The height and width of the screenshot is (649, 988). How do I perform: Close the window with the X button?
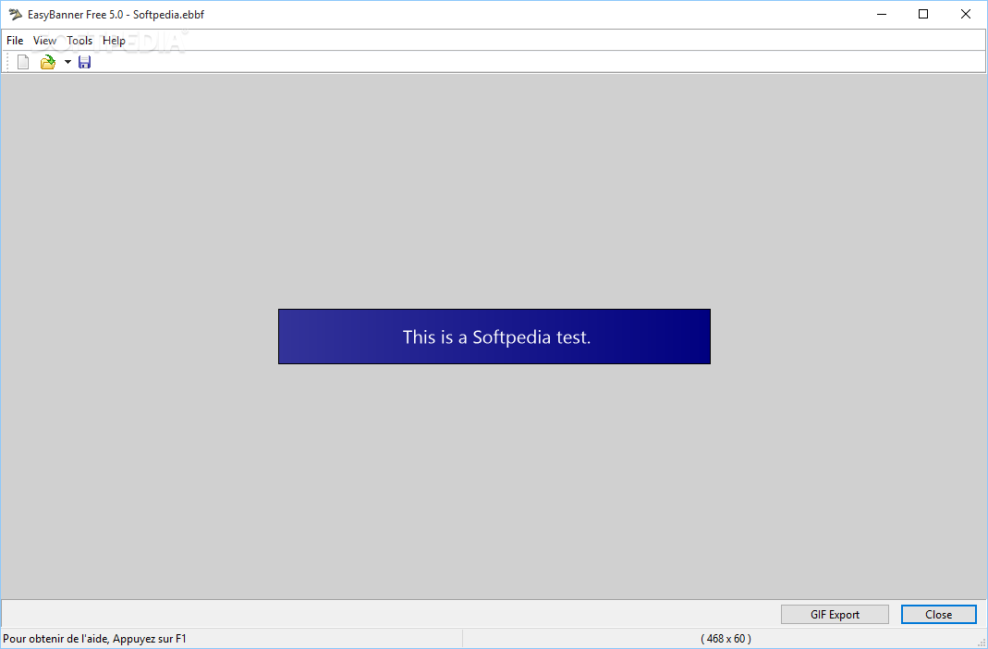[x=965, y=15]
